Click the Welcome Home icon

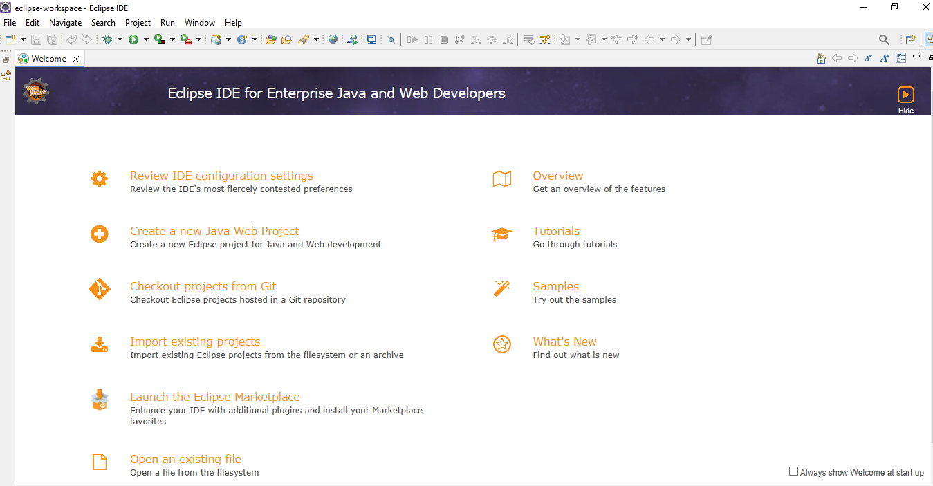[x=821, y=58]
